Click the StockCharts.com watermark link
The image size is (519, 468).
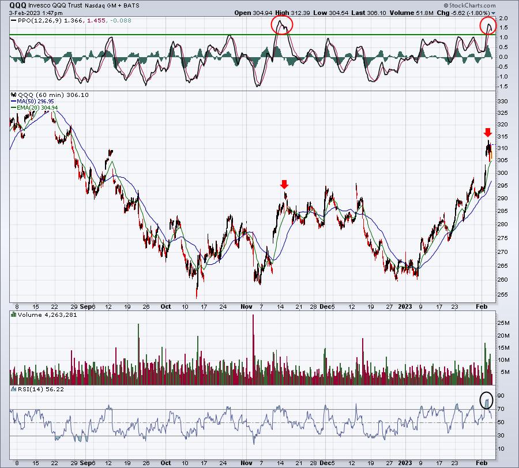469,5
